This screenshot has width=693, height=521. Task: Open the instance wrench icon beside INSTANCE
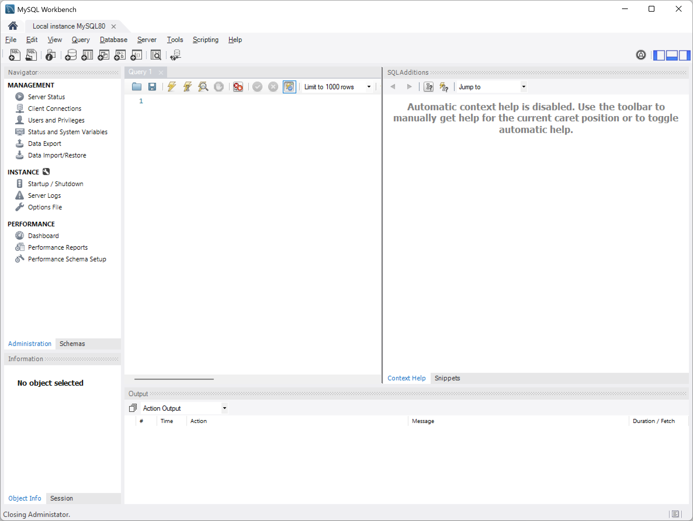click(x=46, y=172)
